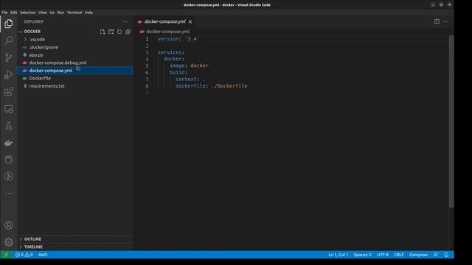The height and width of the screenshot is (265, 472).
Task: Open the notifications bell
Action: click(446, 255)
